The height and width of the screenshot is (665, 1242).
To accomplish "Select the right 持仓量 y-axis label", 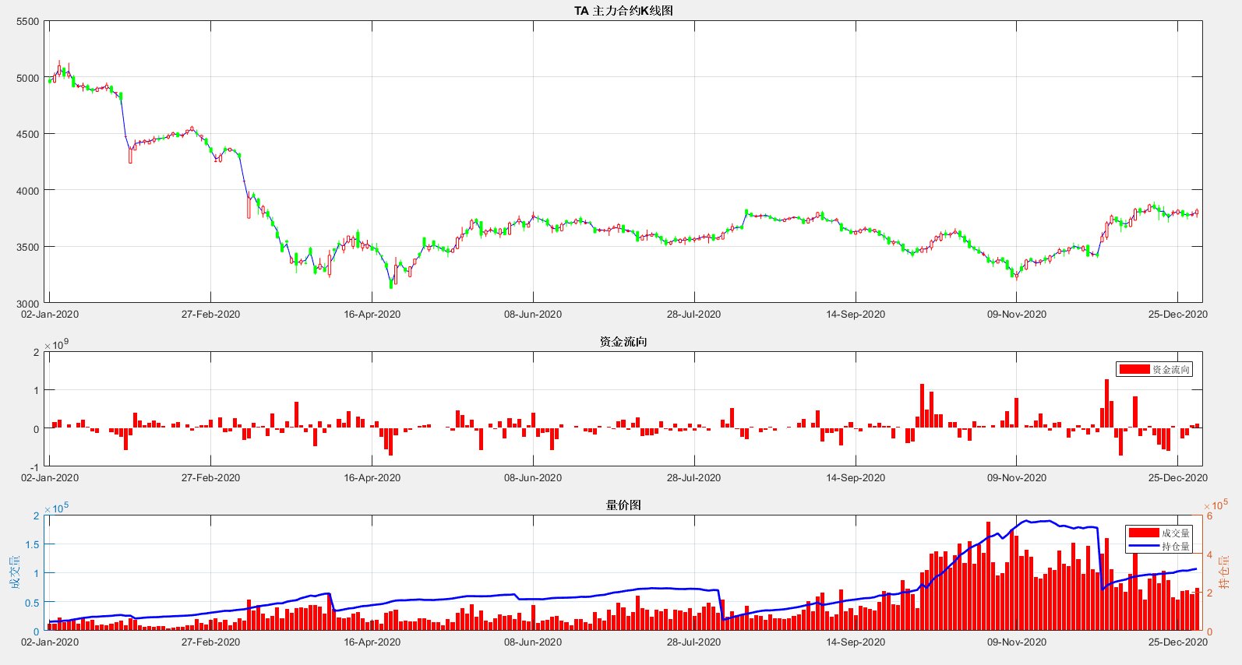I will (x=1225, y=572).
